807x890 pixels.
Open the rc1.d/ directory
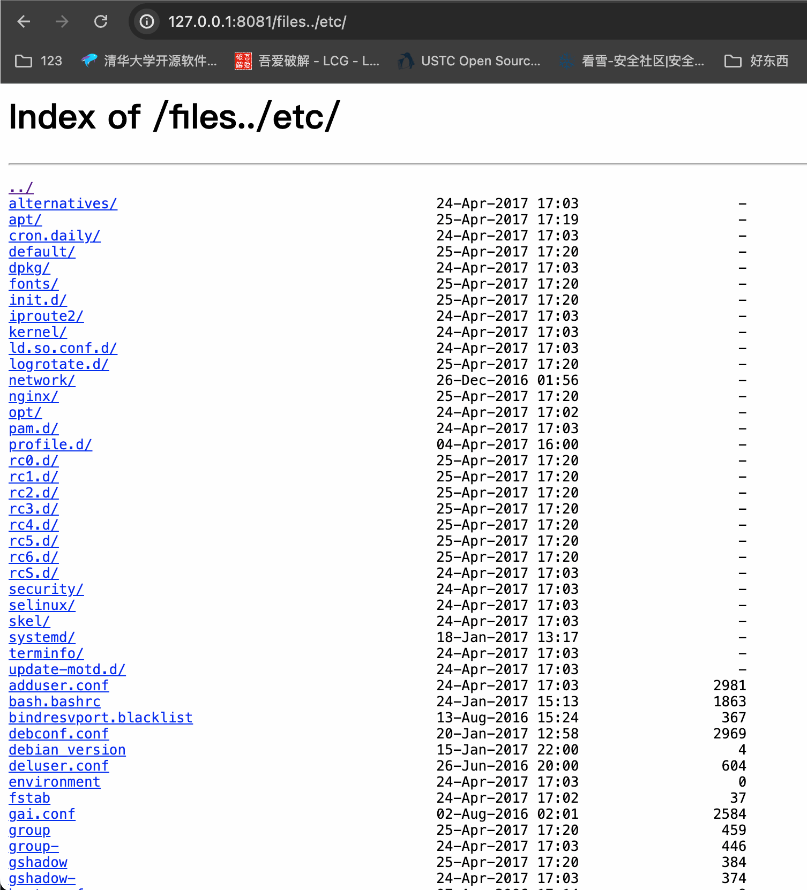pos(34,477)
